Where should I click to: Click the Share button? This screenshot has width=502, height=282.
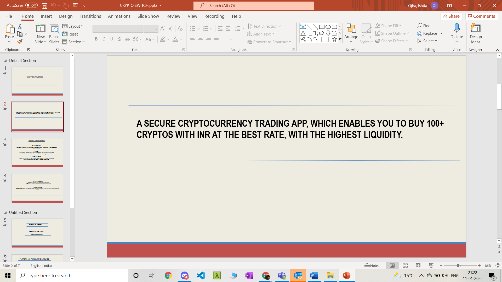[452, 16]
